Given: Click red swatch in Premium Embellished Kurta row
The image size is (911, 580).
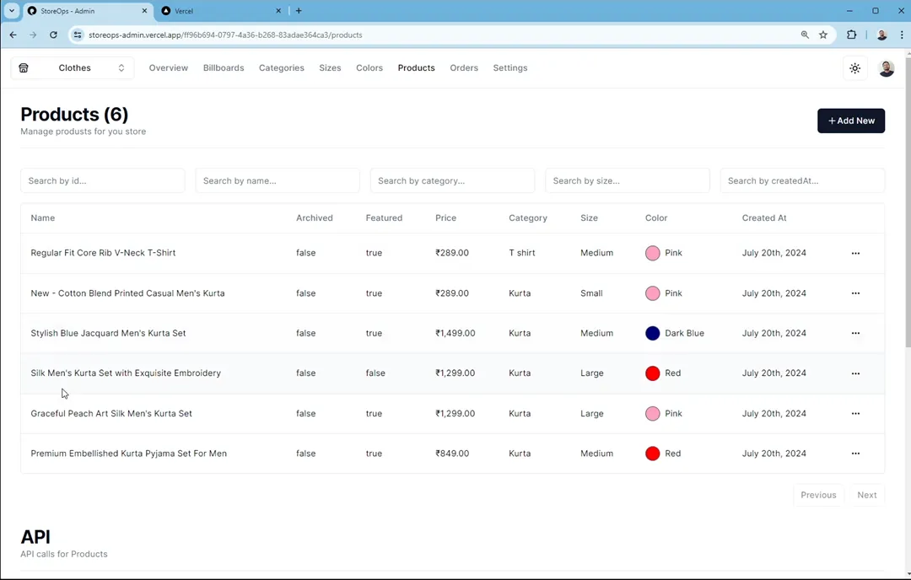Looking at the screenshot, I should click(652, 454).
